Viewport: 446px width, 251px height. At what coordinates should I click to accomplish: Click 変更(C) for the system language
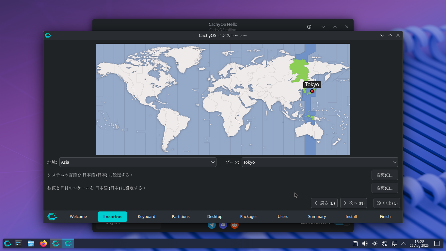(385, 175)
